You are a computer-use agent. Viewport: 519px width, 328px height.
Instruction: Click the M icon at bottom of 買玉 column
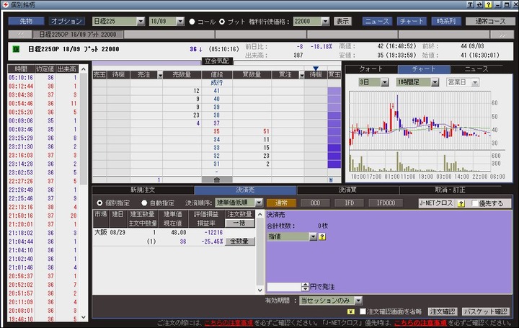tap(331, 179)
